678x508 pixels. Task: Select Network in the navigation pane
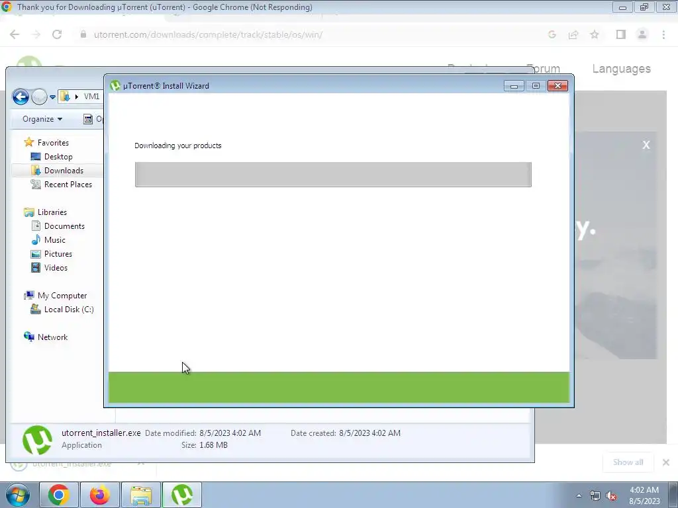point(52,337)
